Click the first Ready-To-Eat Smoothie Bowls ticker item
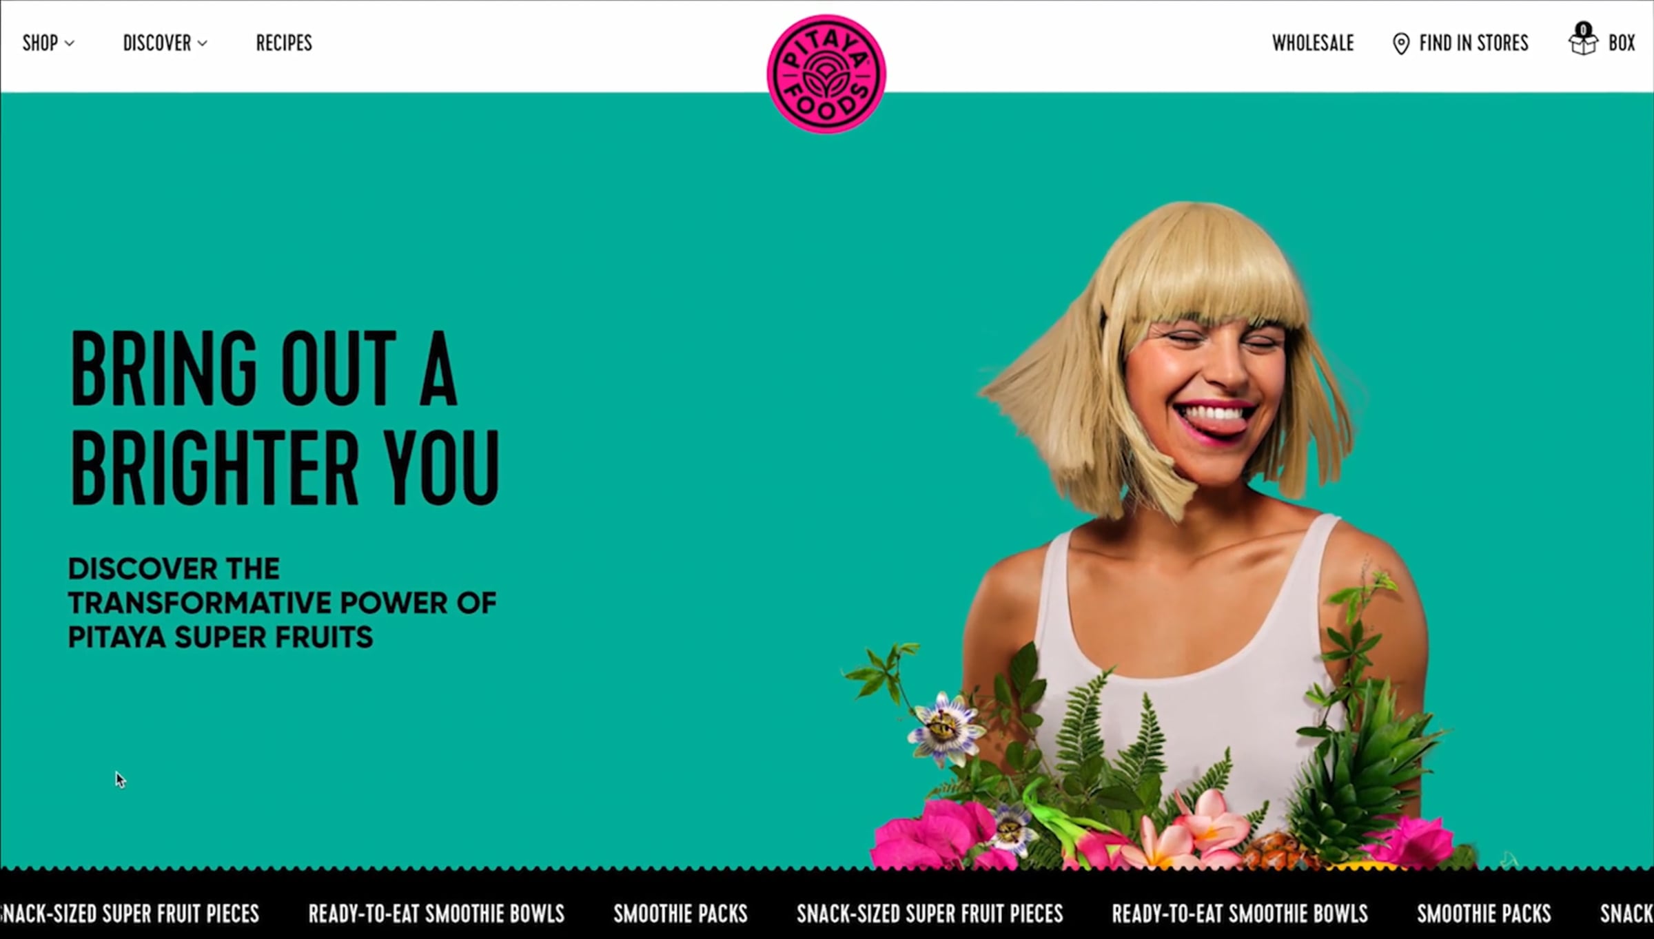This screenshot has height=939, width=1654. [x=436, y=914]
